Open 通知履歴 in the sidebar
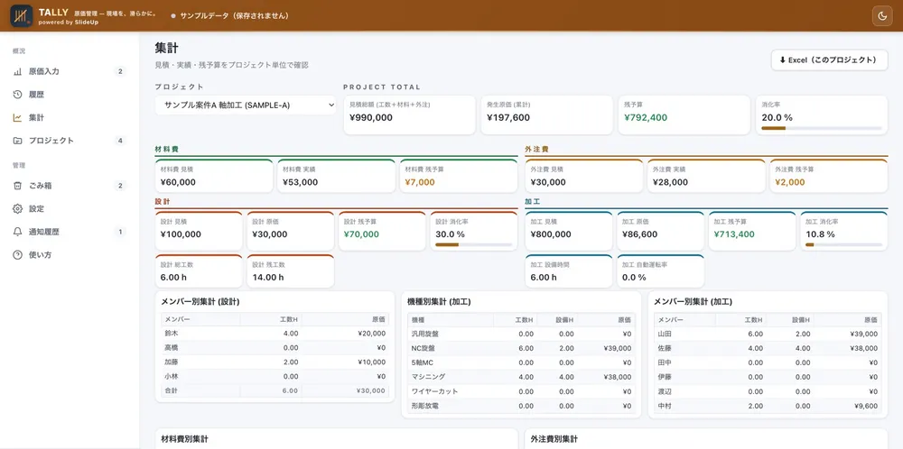Image resolution: width=903 pixels, height=449 pixels. click(70, 232)
